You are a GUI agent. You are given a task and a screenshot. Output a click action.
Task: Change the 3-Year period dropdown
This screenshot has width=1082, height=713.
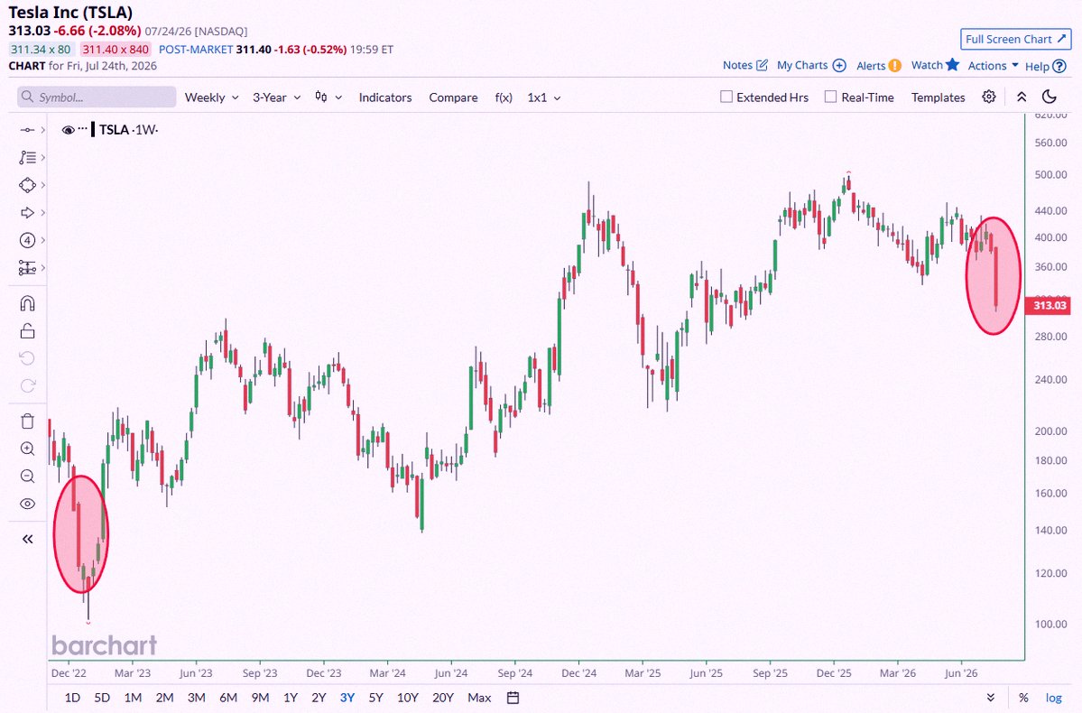click(x=277, y=97)
